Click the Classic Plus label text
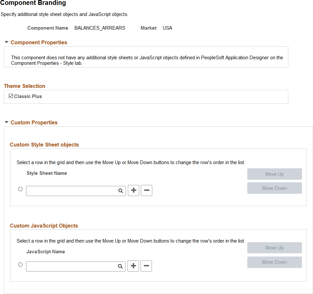Image resolution: width=313 pixels, height=294 pixels. coord(28,96)
